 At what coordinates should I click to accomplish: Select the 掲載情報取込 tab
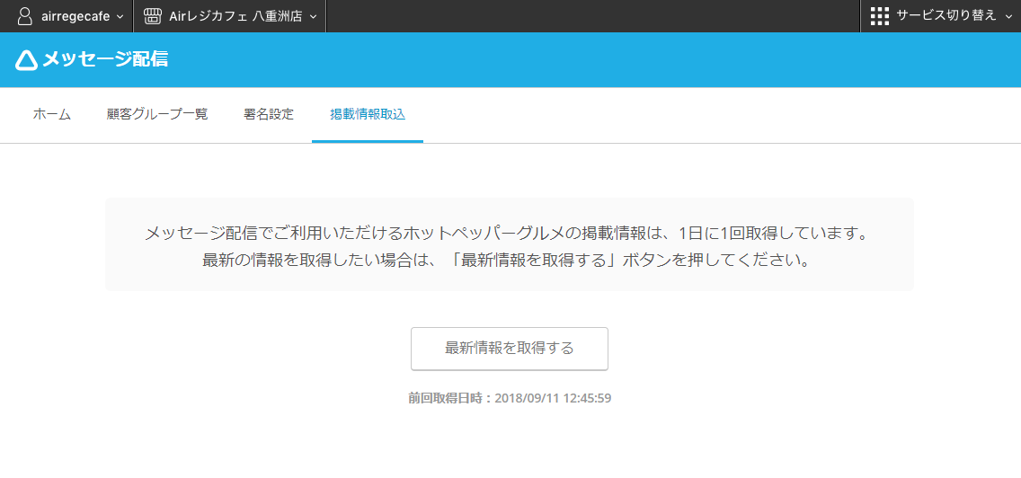click(x=368, y=115)
